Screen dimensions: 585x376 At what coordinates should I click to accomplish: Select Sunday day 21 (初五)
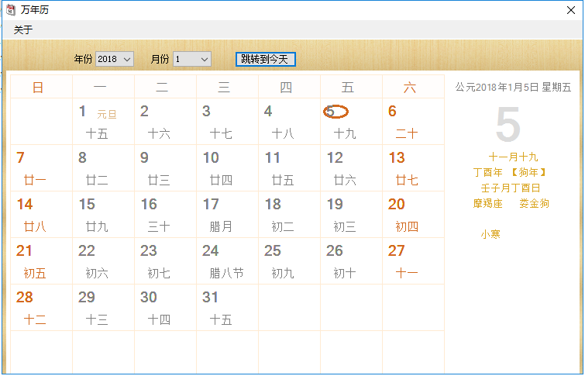pyautogui.click(x=41, y=261)
